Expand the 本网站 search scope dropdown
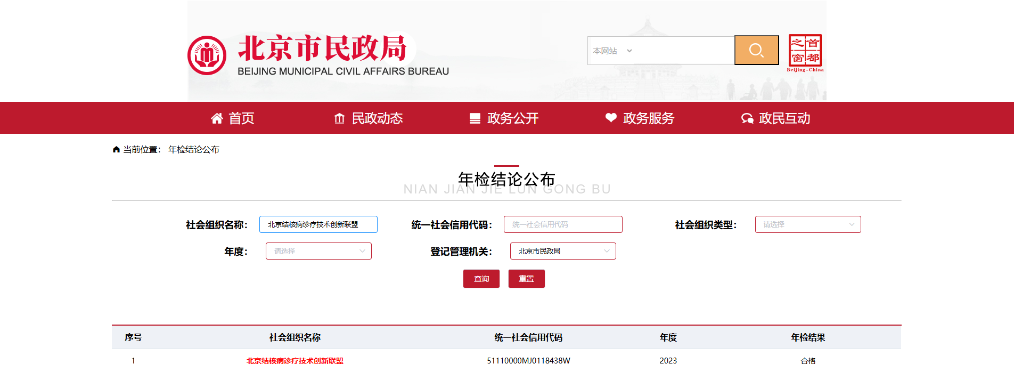The width and height of the screenshot is (1014, 372). click(x=612, y=51)
